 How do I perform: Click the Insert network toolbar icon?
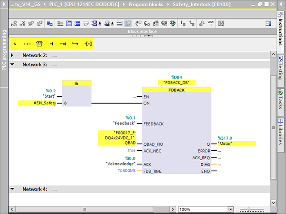click(14, 24)
